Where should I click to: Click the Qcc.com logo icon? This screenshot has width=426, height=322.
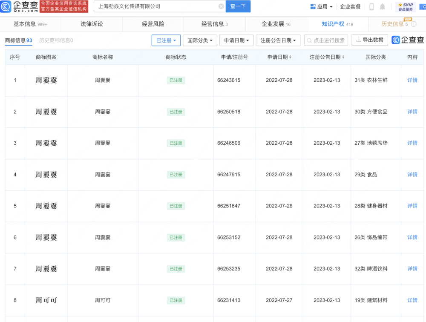6,6
